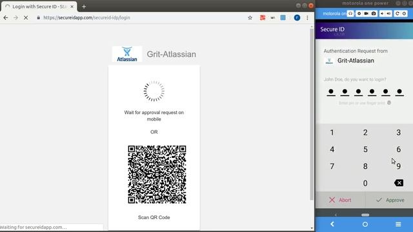The width and height of the screenshot is (413, 232).
Task: Select the Login with Secure ID tab
Action: (x=39, y=6)
